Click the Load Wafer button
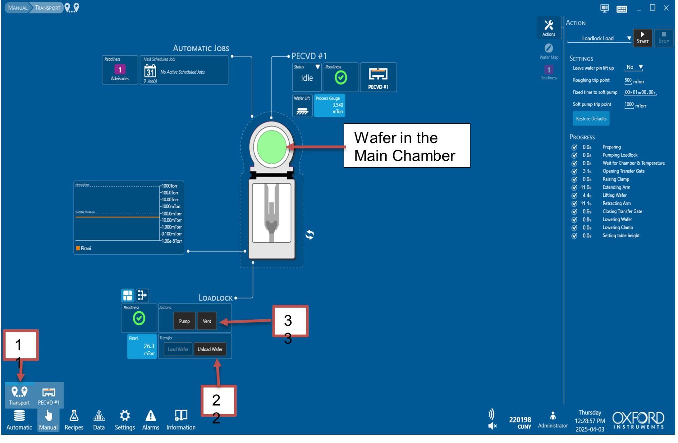This screenshot has height=443, width=678. (178, 349)
